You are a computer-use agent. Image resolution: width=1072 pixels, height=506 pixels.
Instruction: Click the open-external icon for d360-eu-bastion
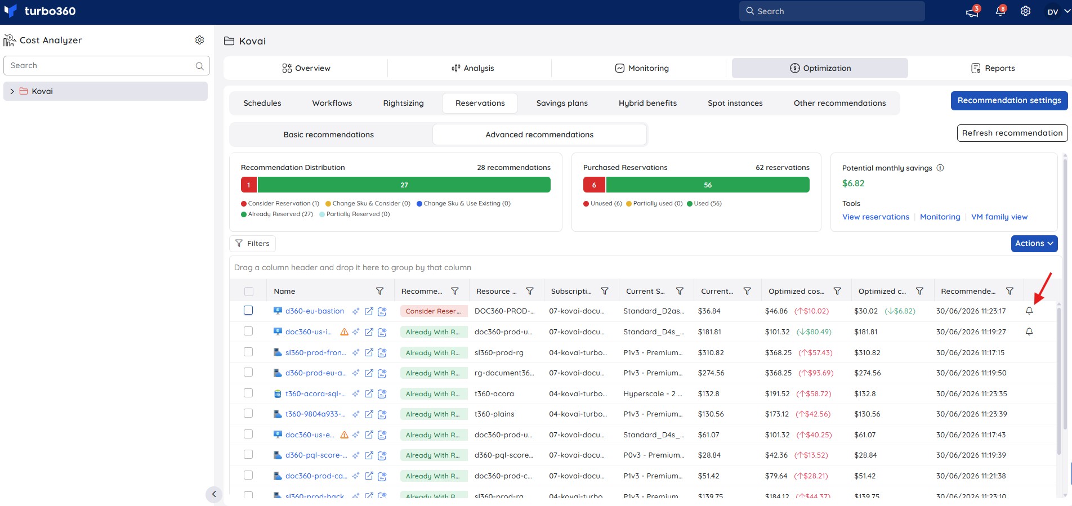coord(369,311)
